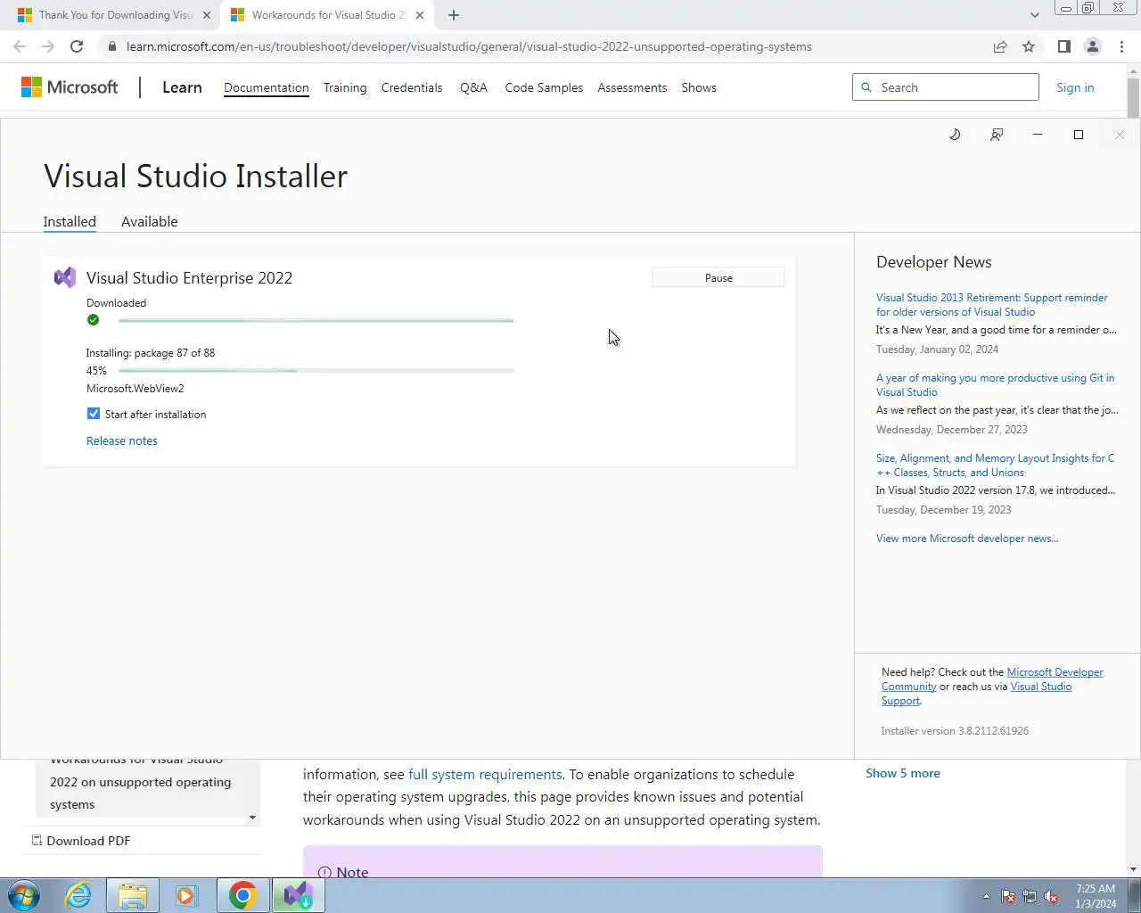Open Assessments navigation item
The height and width of the screenshot is (913, 1141).
click(632, 87)
